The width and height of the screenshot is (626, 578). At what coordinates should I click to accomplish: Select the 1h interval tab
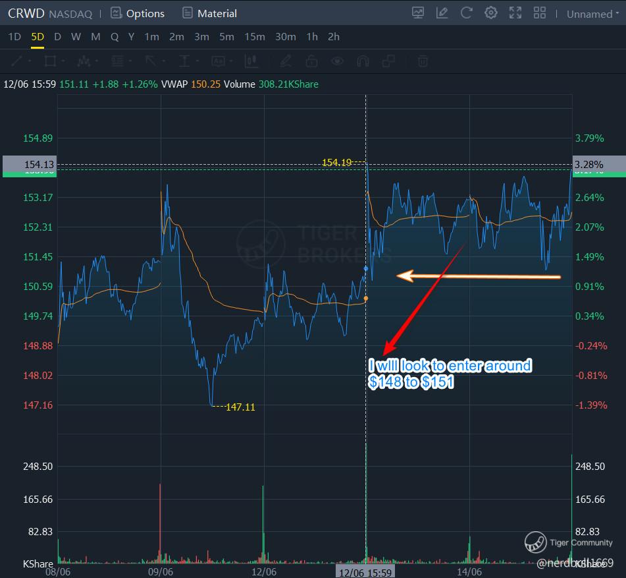(312, 37)
